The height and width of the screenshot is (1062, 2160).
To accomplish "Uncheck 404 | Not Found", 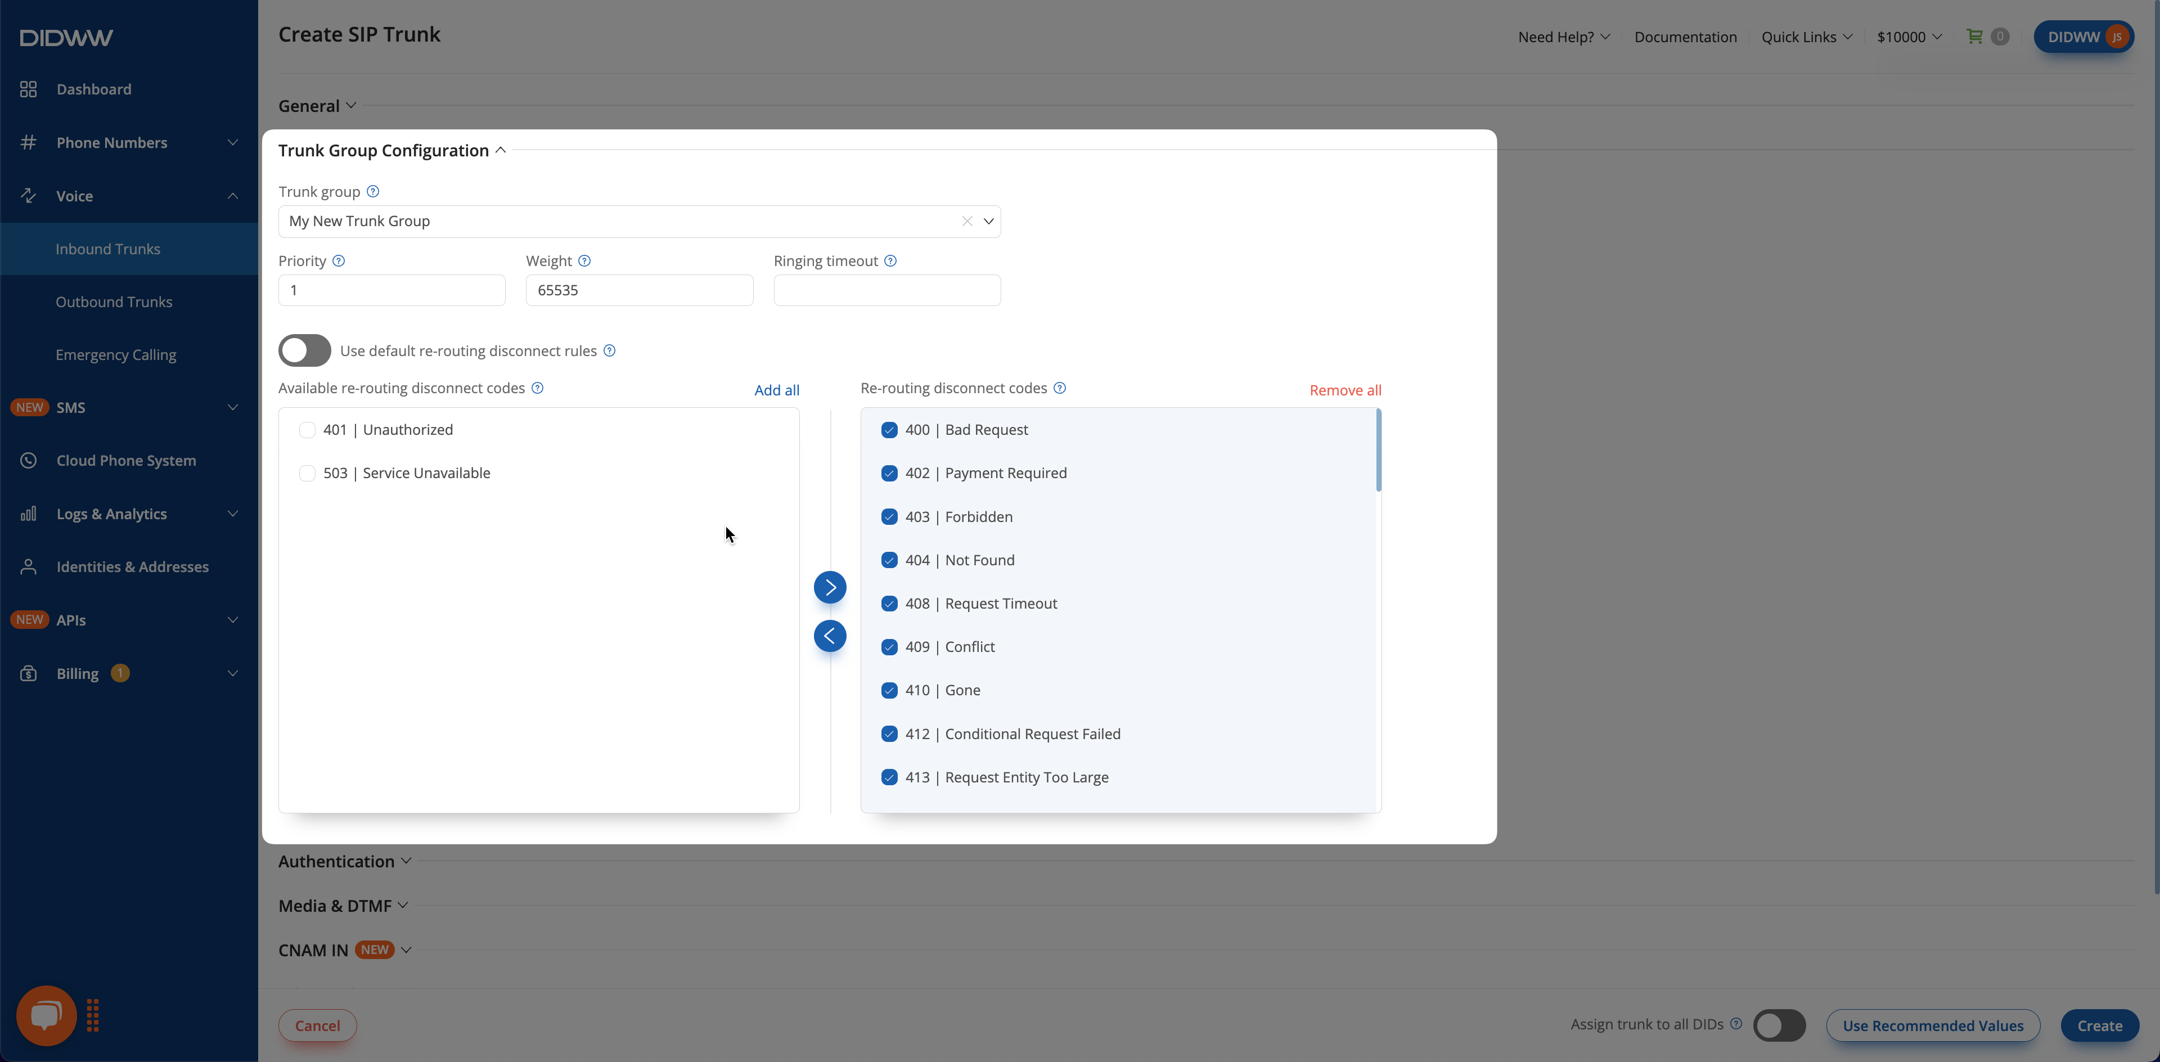I will [890, 560].
